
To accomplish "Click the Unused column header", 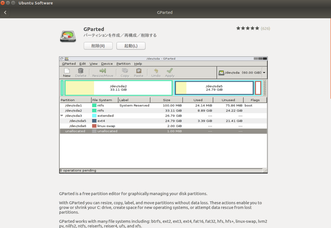I will (229, 100).
